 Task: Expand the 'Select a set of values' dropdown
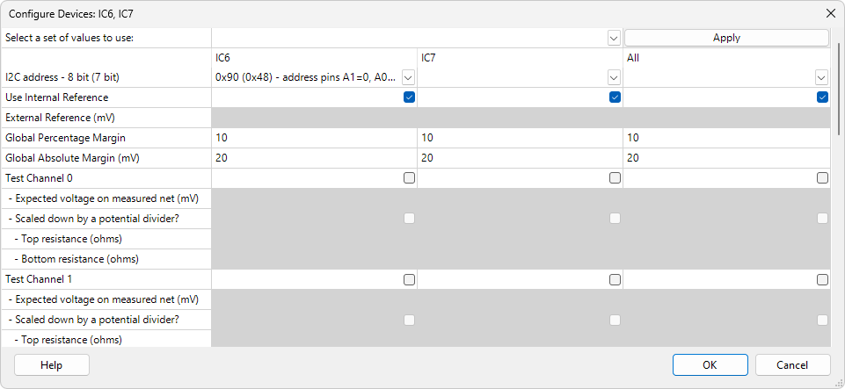coord(614,38)
